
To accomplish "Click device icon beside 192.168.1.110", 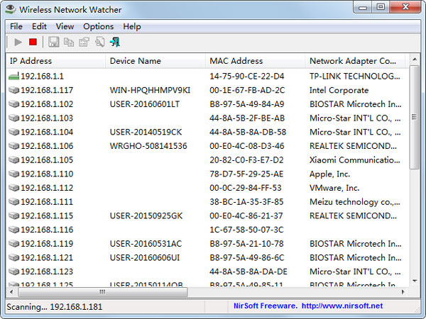I will [14, 174].
